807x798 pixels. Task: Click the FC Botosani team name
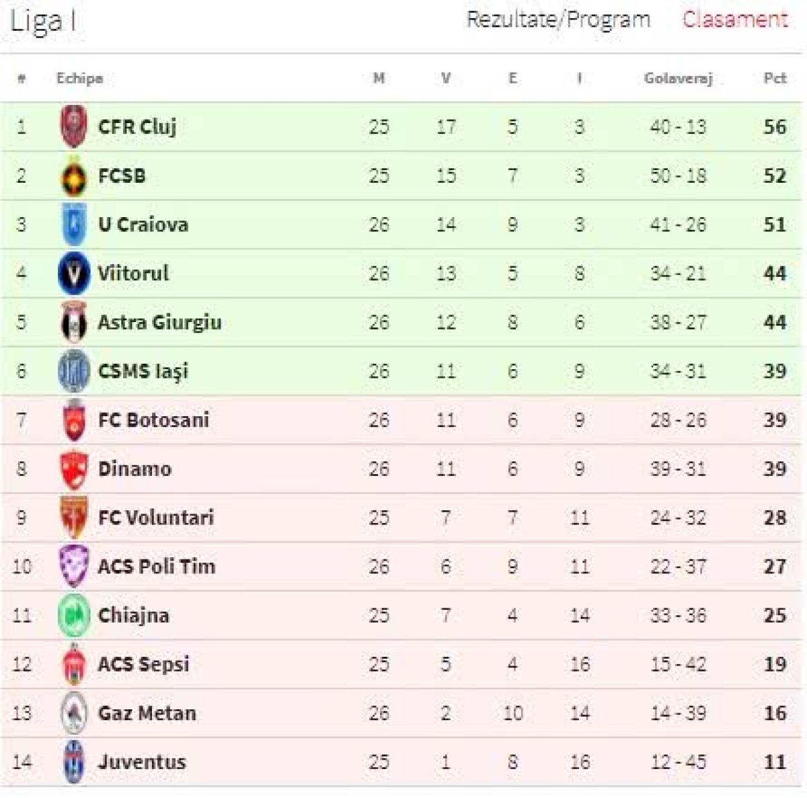point(153,420)
